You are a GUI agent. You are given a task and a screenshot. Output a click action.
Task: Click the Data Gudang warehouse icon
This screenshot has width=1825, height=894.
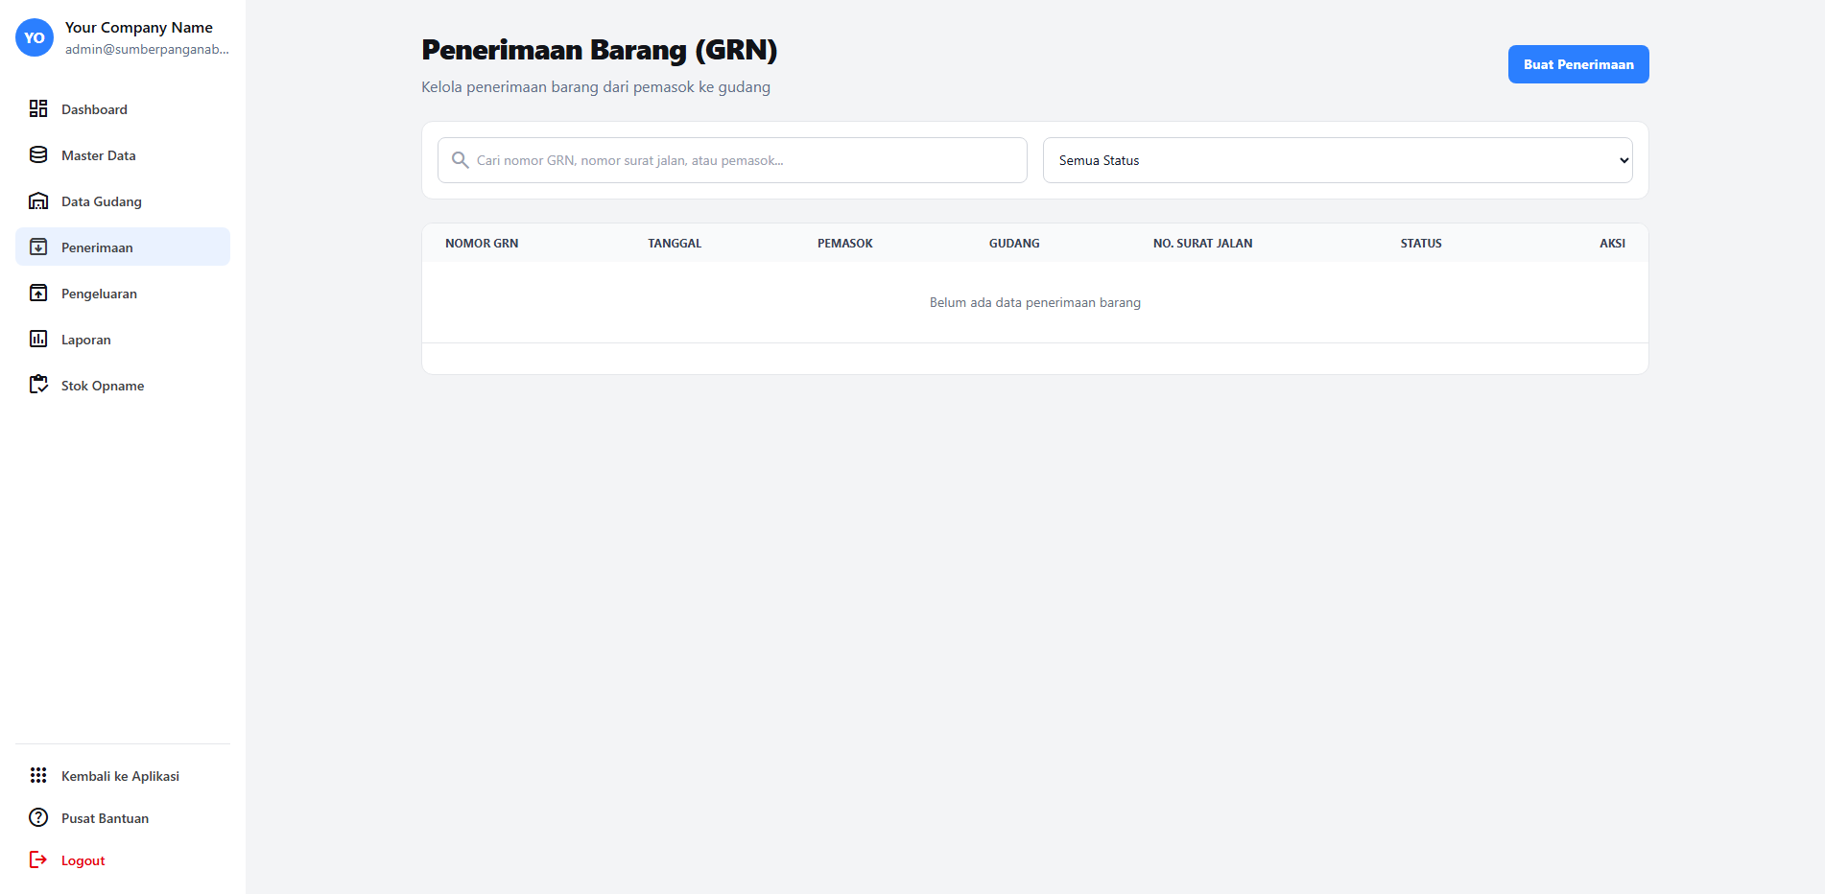click(x=38, y=200)
